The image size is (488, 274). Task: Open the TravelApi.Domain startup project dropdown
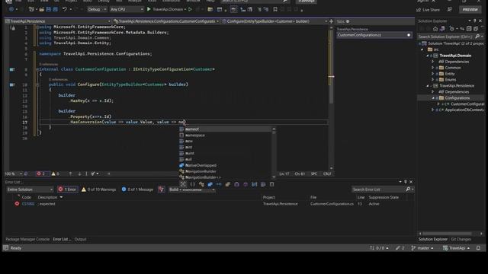point(185,9)
